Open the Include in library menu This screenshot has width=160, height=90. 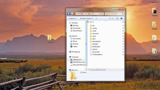86,18
